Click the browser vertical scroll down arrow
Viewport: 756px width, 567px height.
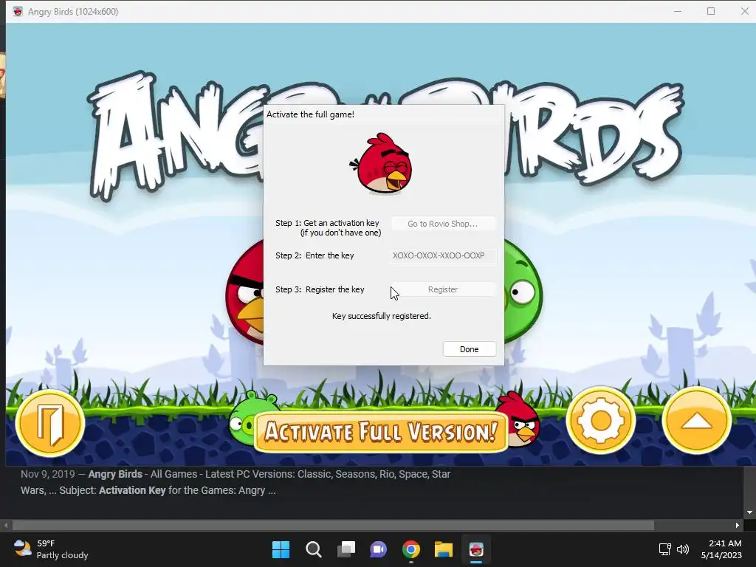749,512
